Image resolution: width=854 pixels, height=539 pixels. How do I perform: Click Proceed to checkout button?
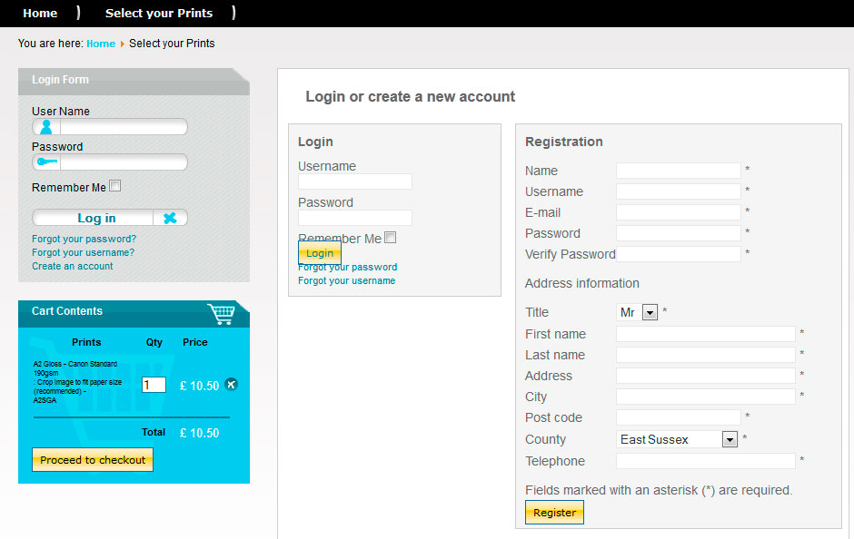(93, 459)
